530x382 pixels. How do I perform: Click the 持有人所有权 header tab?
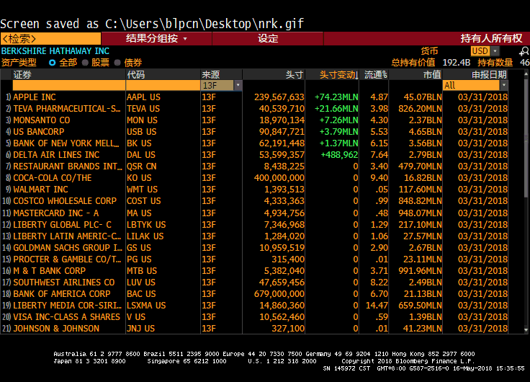pyautogui.click(x=491, y=39)
